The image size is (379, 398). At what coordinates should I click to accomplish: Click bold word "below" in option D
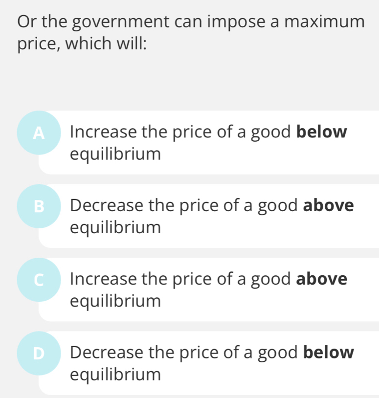click(329, 353)
